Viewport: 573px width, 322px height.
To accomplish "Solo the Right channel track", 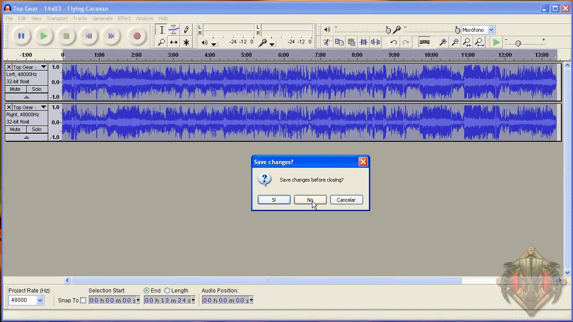I will point(37,129).
